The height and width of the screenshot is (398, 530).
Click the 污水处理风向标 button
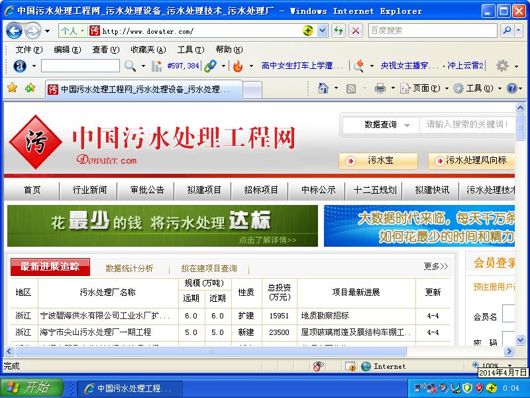coord(472,161)
